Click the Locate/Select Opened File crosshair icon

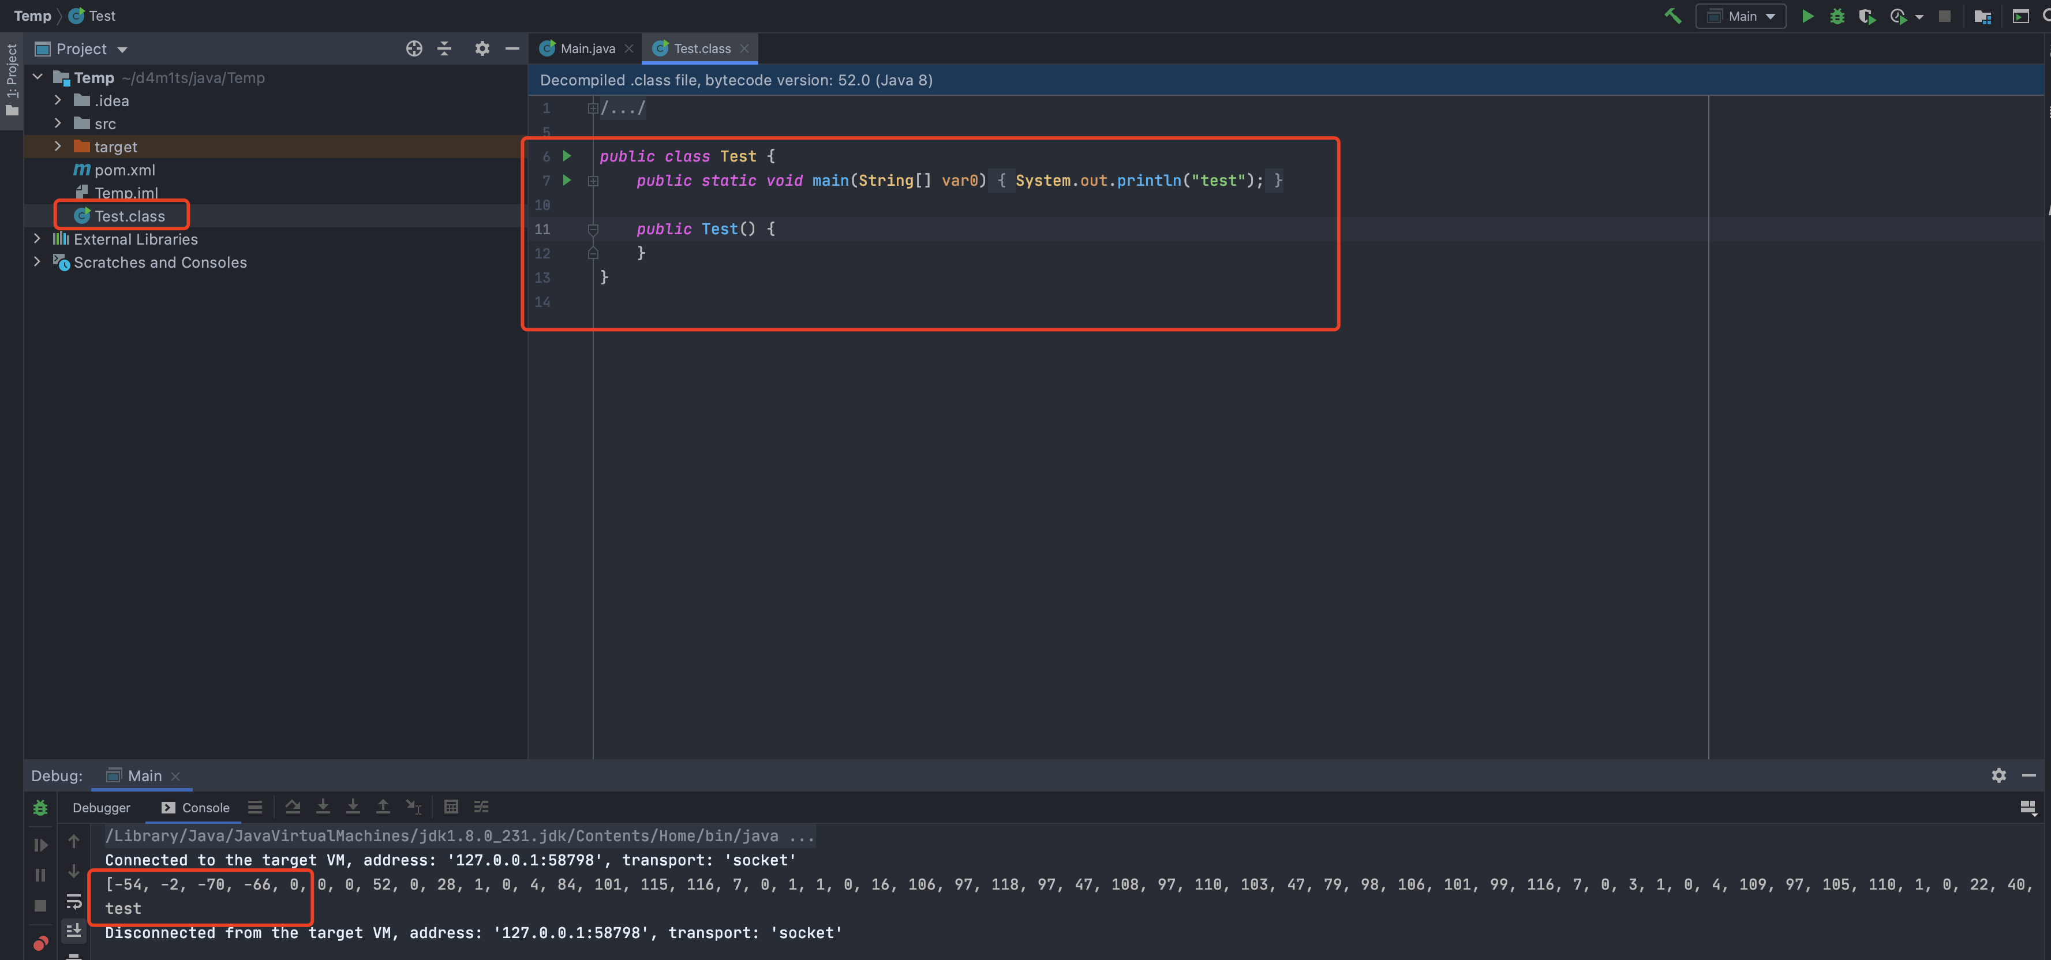coord(414,48)
